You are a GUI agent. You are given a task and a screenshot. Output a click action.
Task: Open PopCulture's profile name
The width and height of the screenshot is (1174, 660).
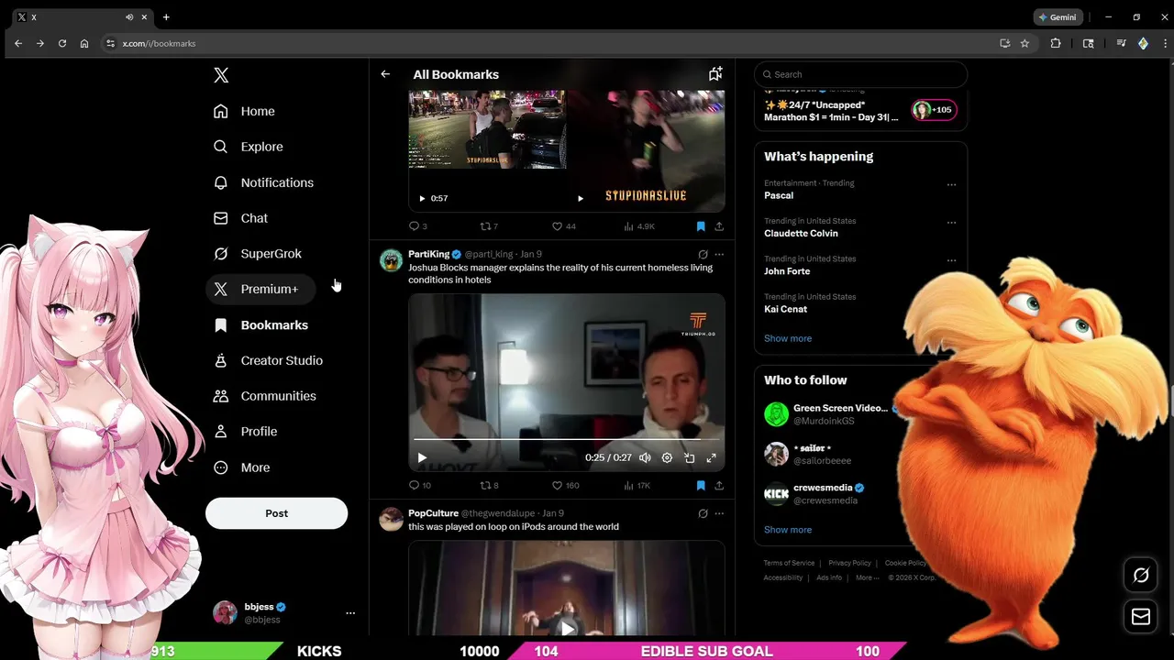[x=433, y=513]
